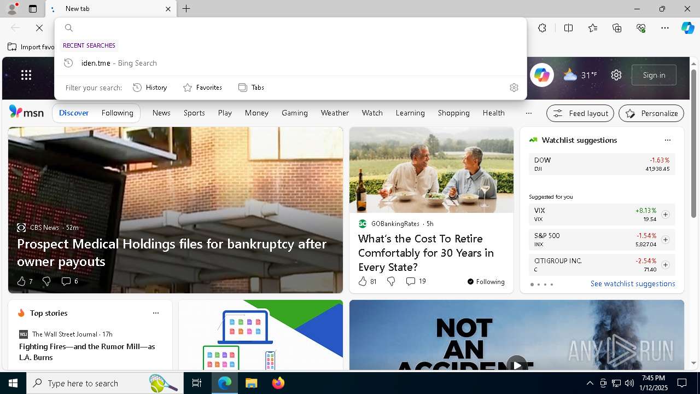
Task: Open the Windows notification center
Action: point(682,383)
